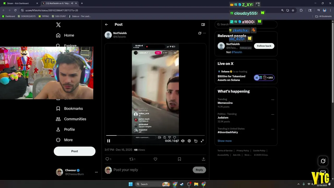Open more options for Judaism trend
Image resolution: width=334 pixels, height=188 pixels.
click(x=273, y=114)
